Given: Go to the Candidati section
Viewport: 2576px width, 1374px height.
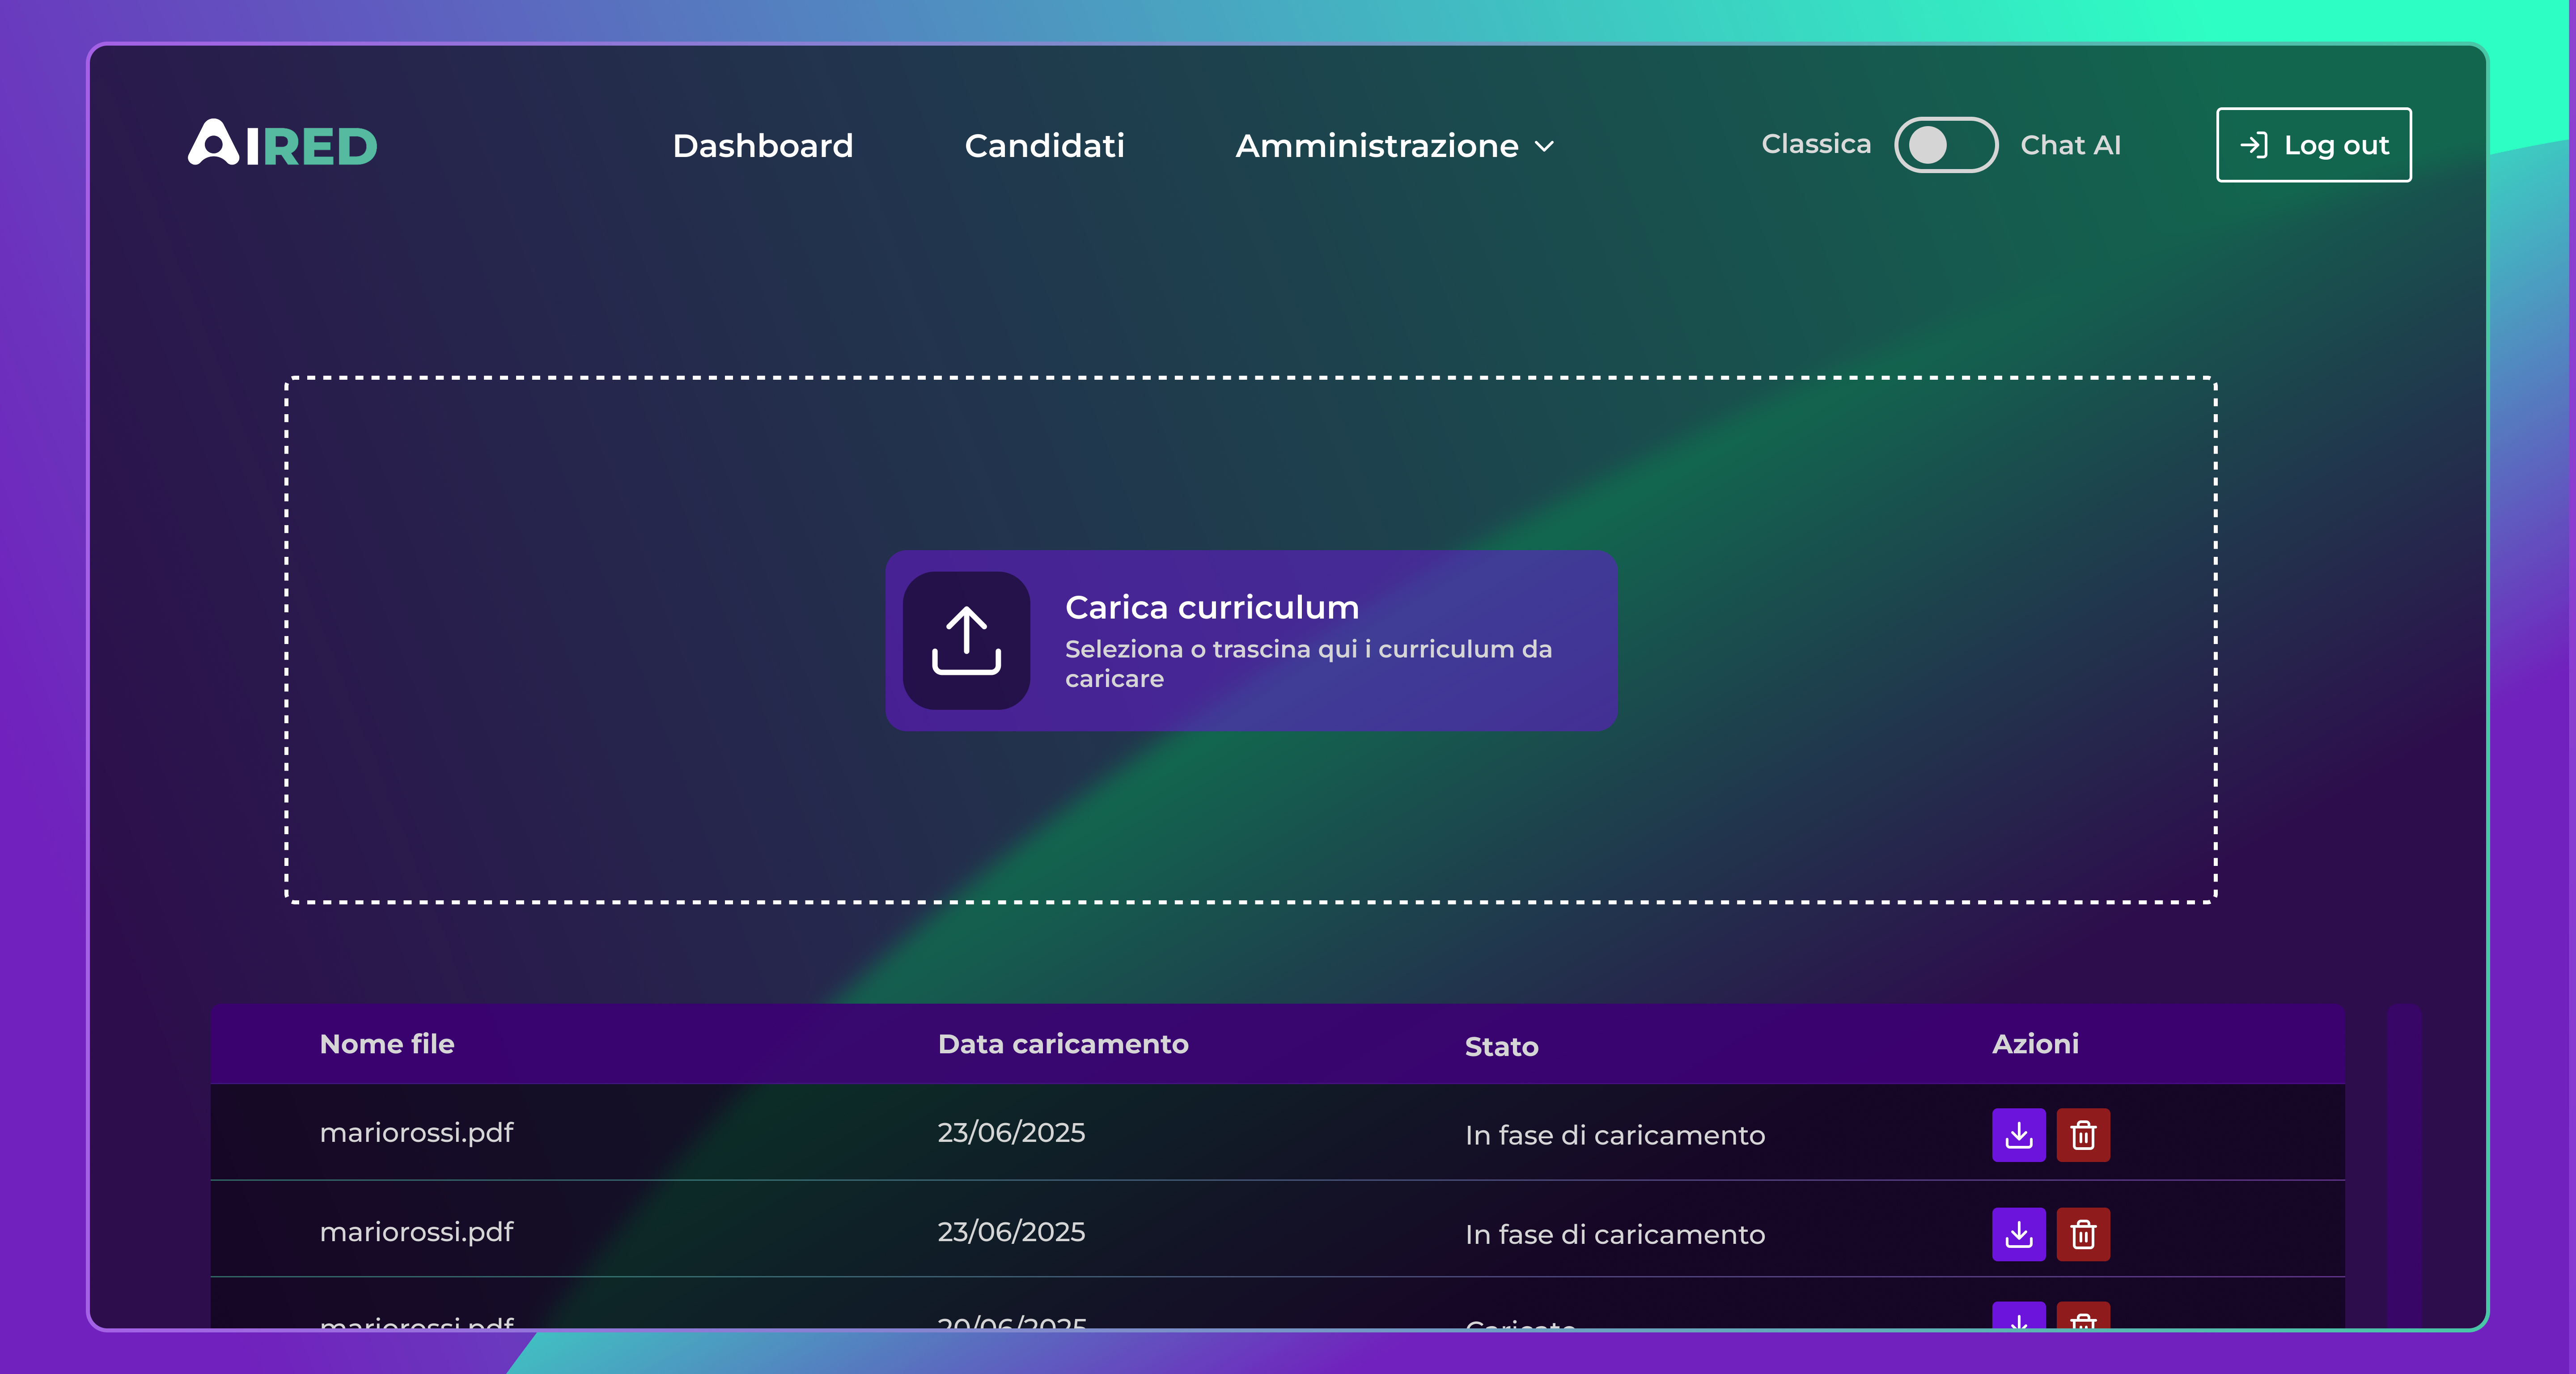Looking at the screenshot, I should point(1045,146).
